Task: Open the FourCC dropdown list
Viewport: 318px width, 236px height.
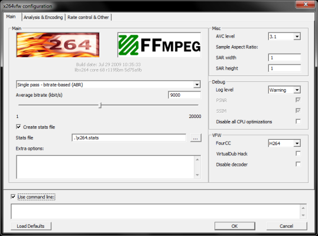Action: coord(297,143)
